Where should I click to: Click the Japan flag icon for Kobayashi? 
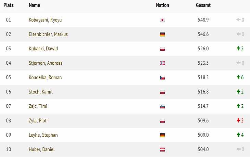(162, 20)
